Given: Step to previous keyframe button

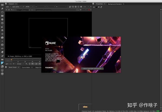Looking at the screenshot, I should click(x=36, y=64).
